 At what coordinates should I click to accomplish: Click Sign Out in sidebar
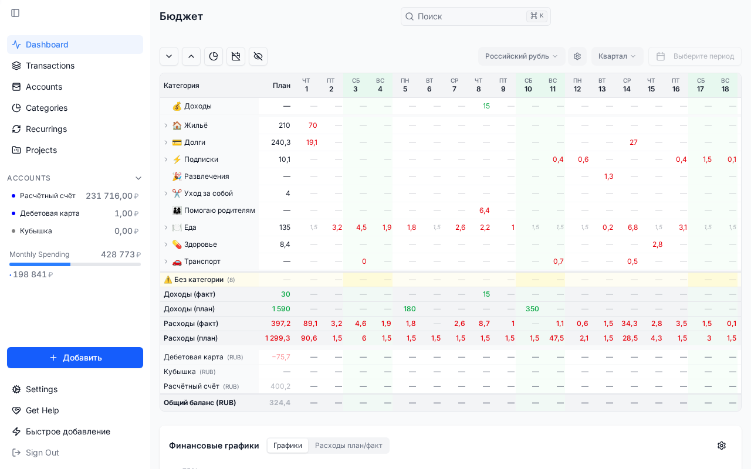point(42,453)
